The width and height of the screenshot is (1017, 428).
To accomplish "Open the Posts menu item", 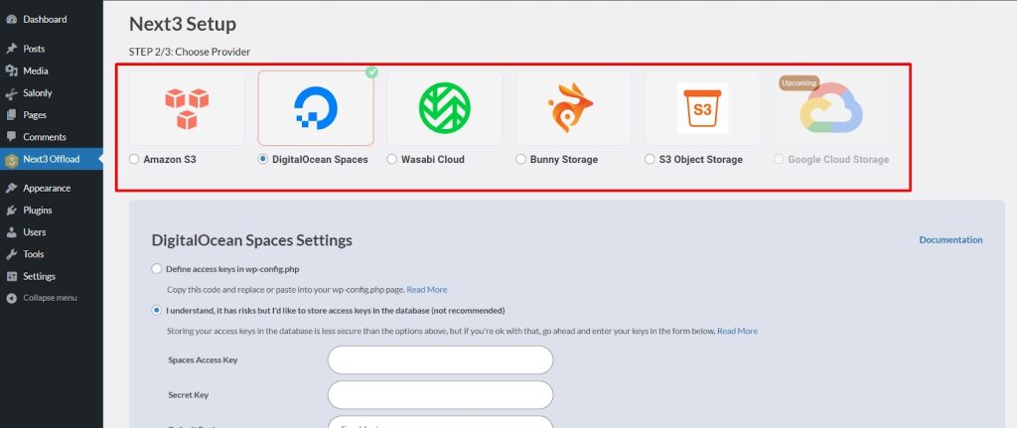I will [x=52, y=49].
